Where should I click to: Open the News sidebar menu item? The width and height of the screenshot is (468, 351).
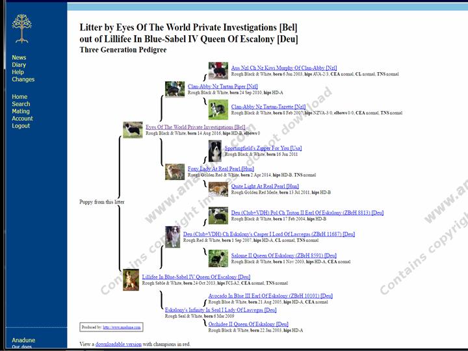pyautogui.click(x=19, y=58)
